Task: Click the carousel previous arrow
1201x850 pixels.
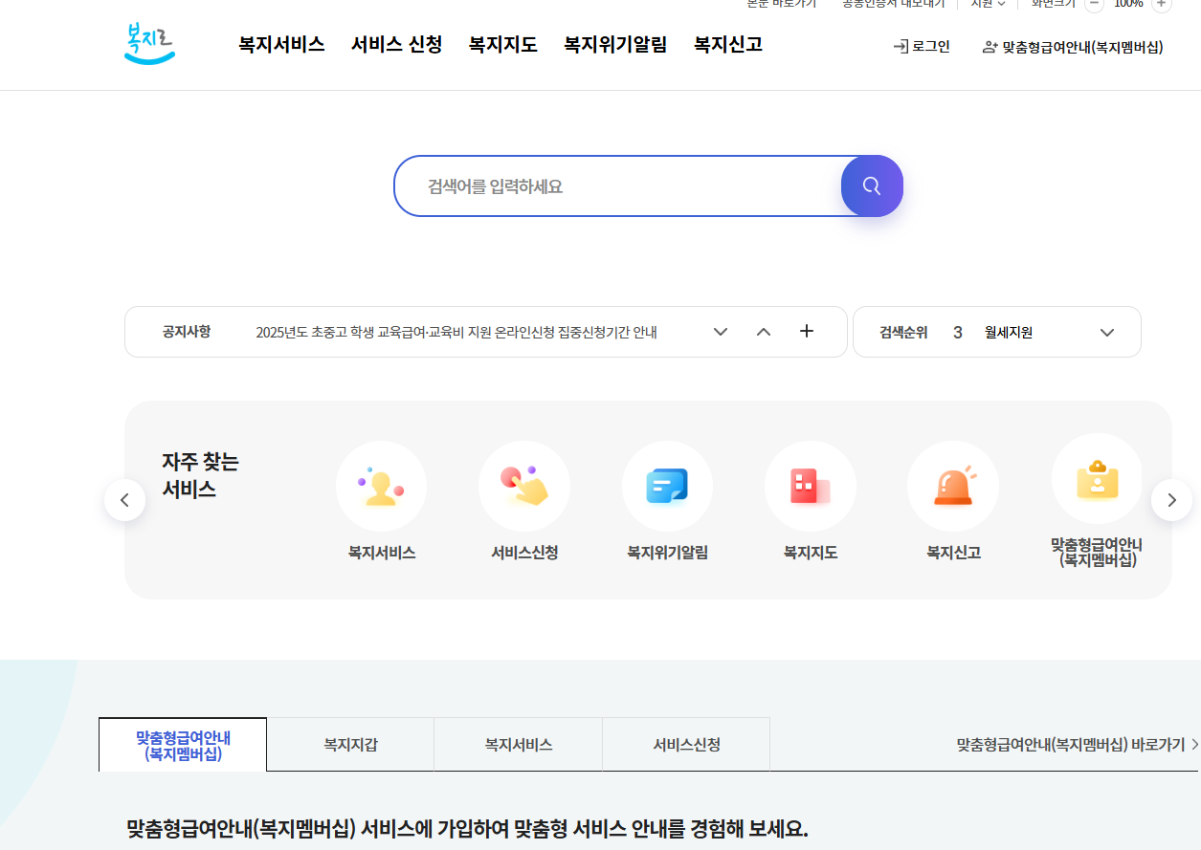Action: [x=124, y=500]
